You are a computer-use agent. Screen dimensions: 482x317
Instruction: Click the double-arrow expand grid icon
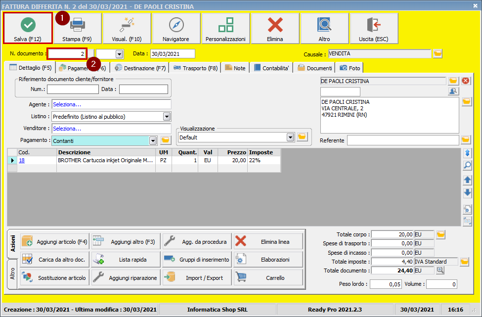(x=467, y=153)
